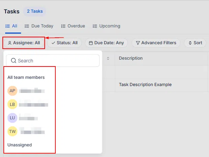Select the TW team member avatar
This screenshot has width=209, height=157.
[12, 132]
